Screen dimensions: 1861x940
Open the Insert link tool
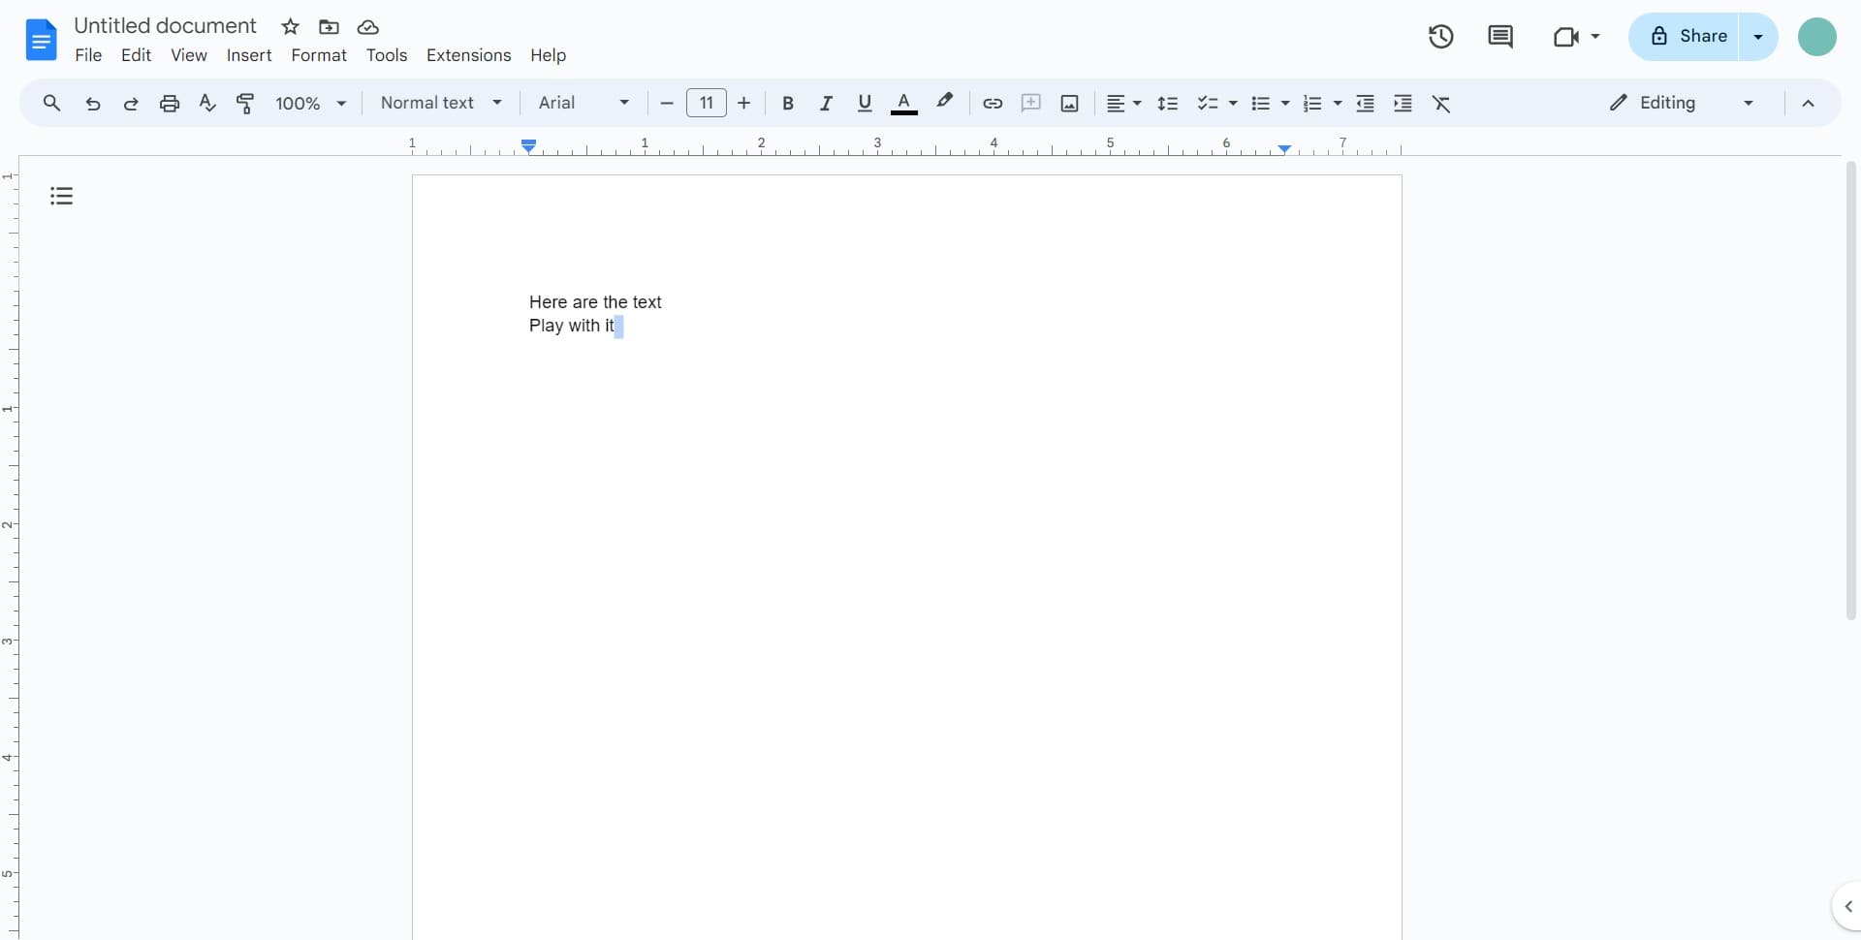point(992,103)
